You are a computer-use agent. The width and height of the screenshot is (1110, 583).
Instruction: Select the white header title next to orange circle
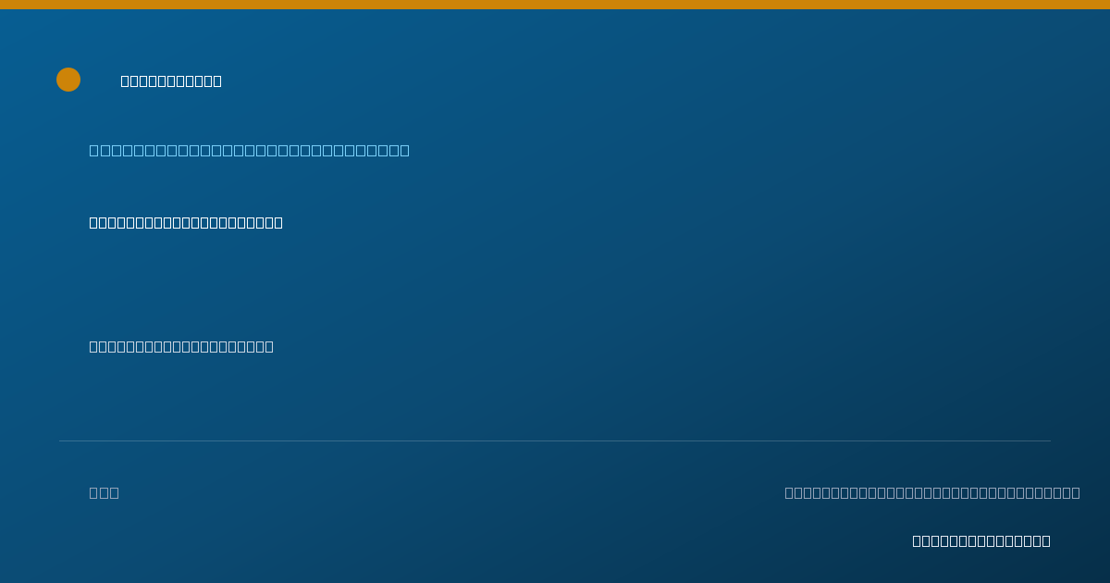(x=171, y=81)
